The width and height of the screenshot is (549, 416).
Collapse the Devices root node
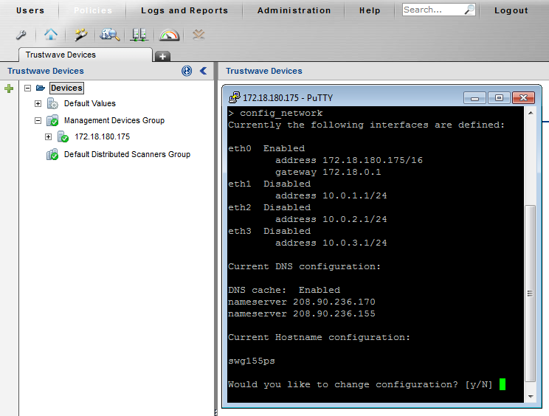click(x=28, y=88)
